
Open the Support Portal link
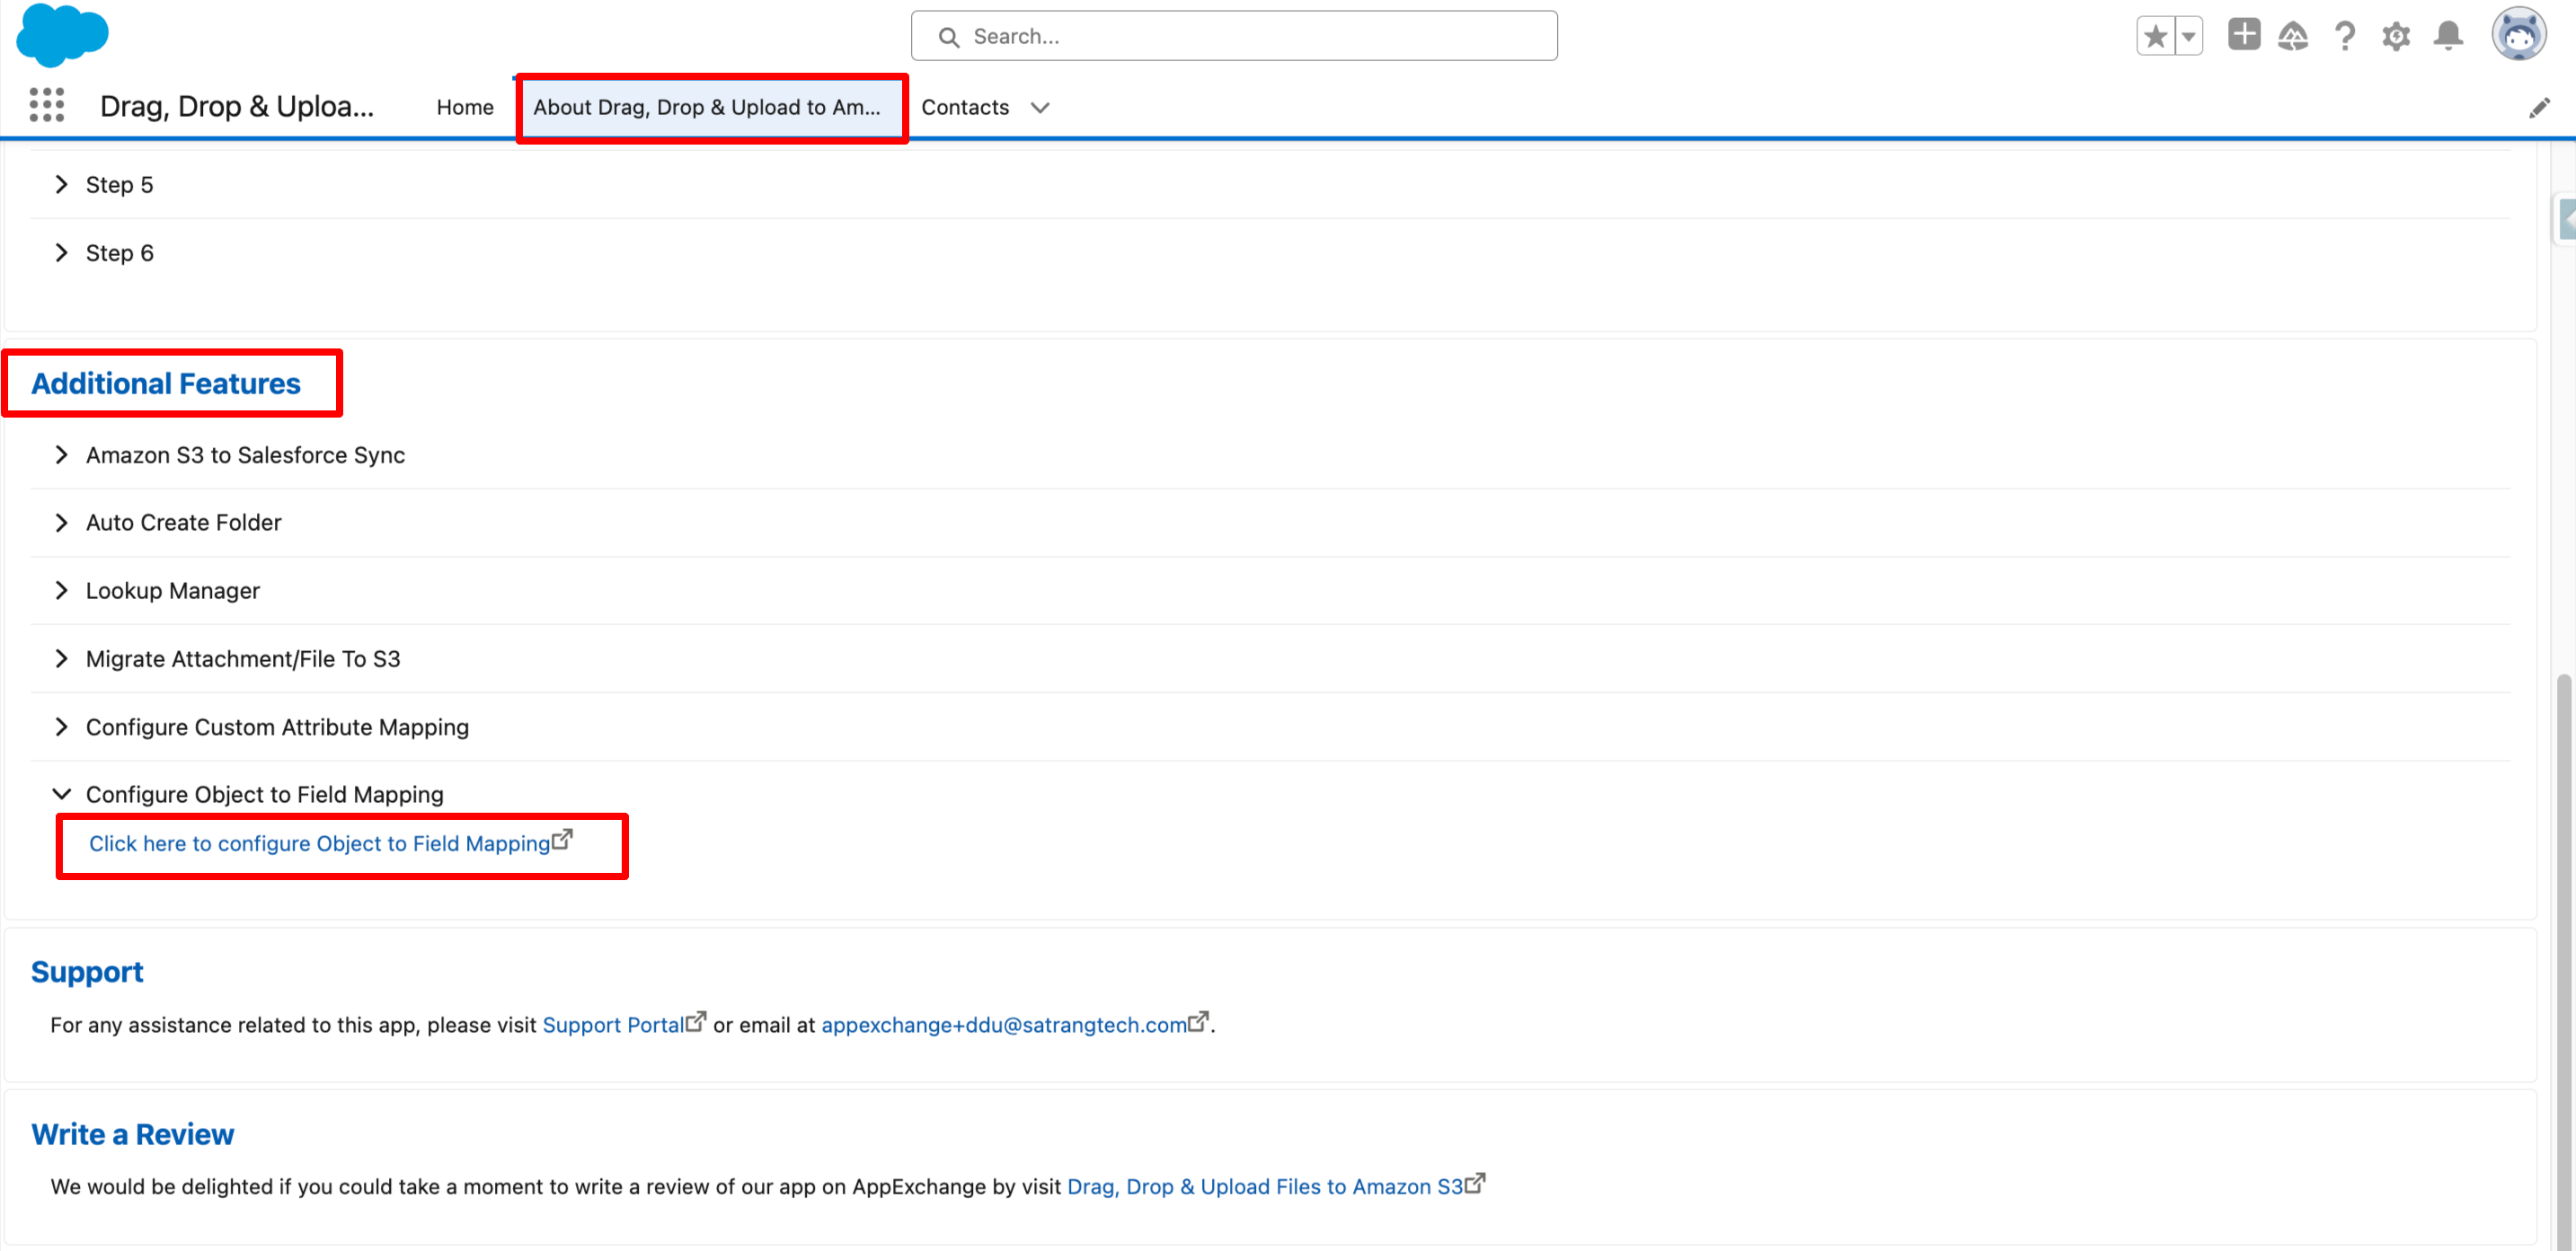point(613,1026)
